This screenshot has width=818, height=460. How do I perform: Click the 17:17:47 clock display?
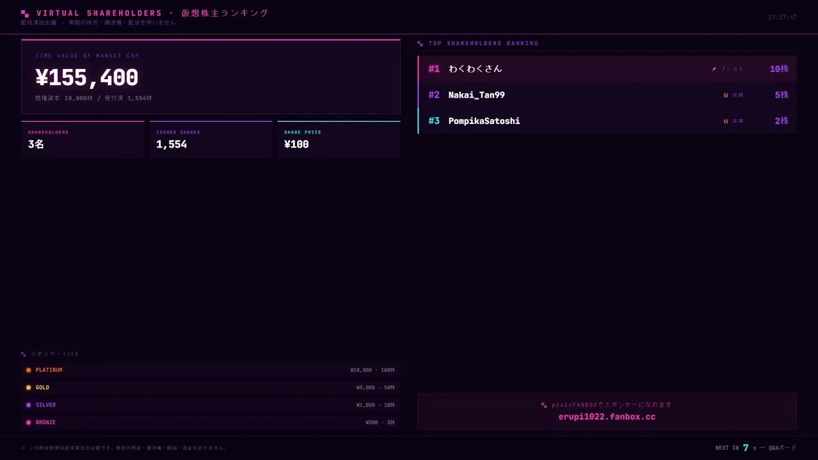click(x=782, y=17)
